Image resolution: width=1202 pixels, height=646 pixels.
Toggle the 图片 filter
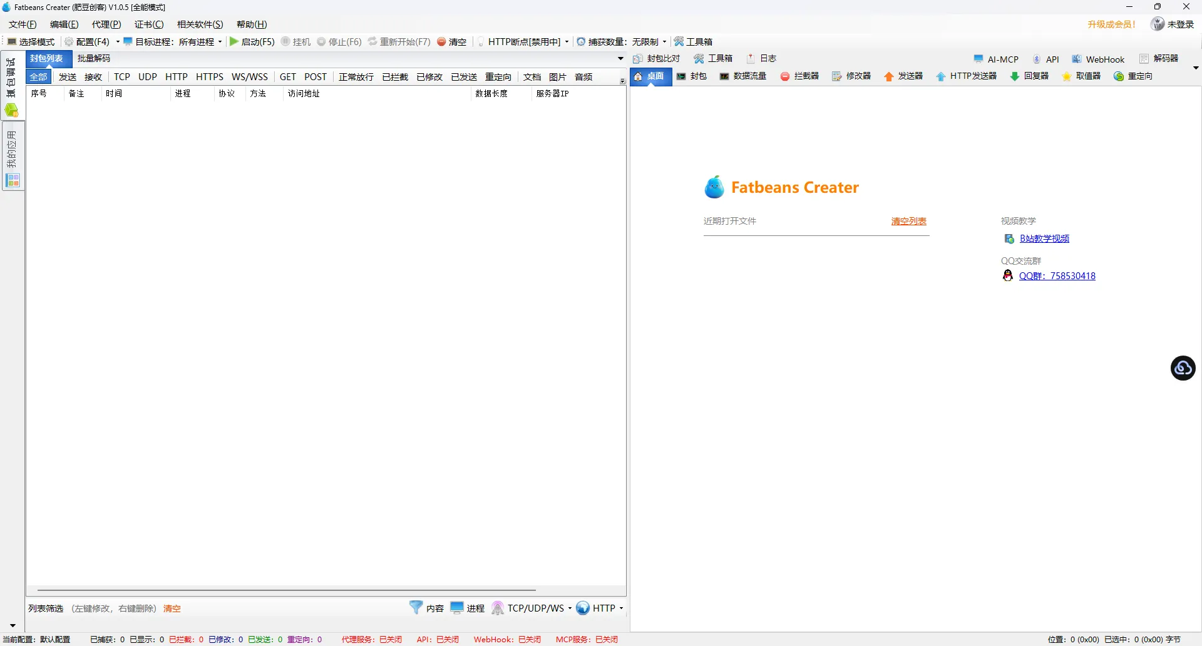tap(557, 77)
